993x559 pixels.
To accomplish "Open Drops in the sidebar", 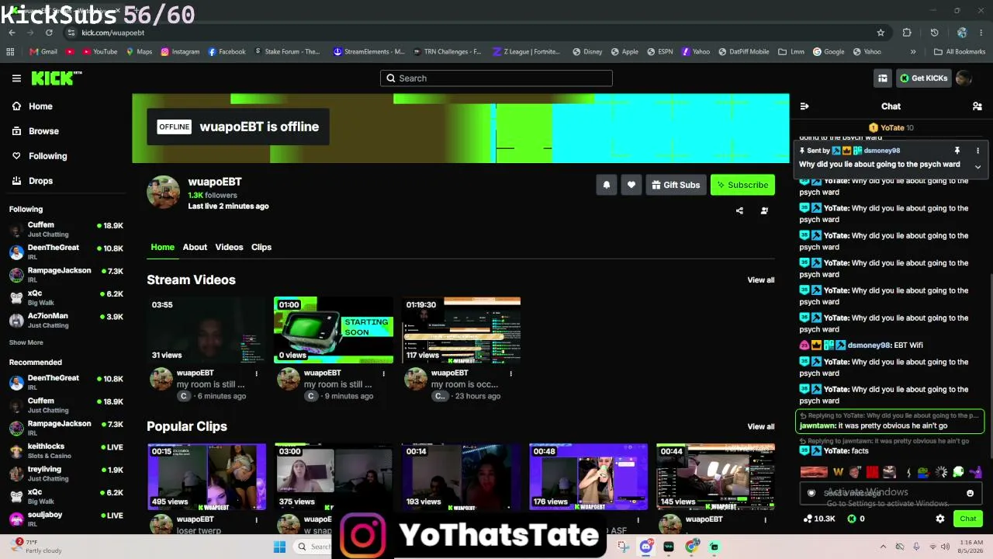I will [33, 181].
